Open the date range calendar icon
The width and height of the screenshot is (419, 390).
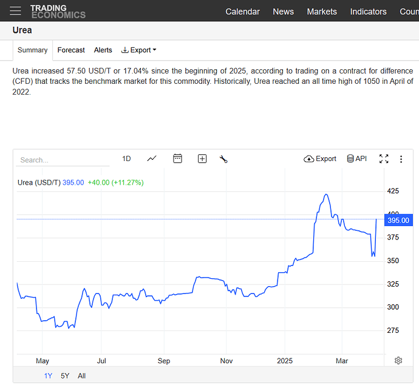177,159
